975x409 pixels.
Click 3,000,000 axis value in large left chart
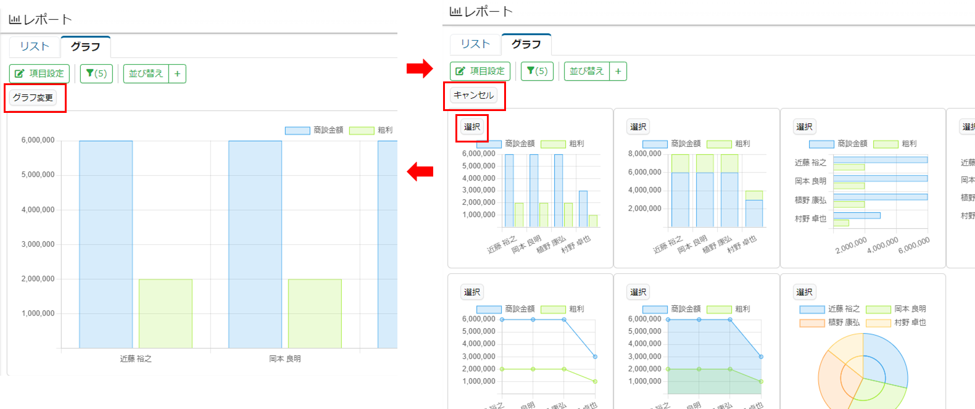[38, 244]
